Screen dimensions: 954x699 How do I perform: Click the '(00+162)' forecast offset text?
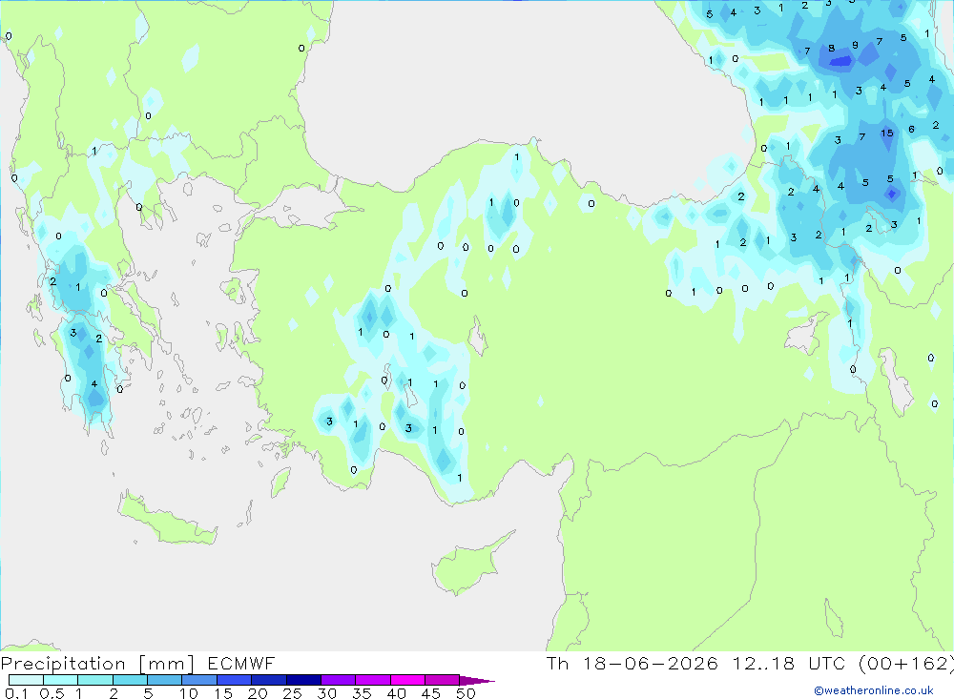pyautogui.click(x=905, y=664)
